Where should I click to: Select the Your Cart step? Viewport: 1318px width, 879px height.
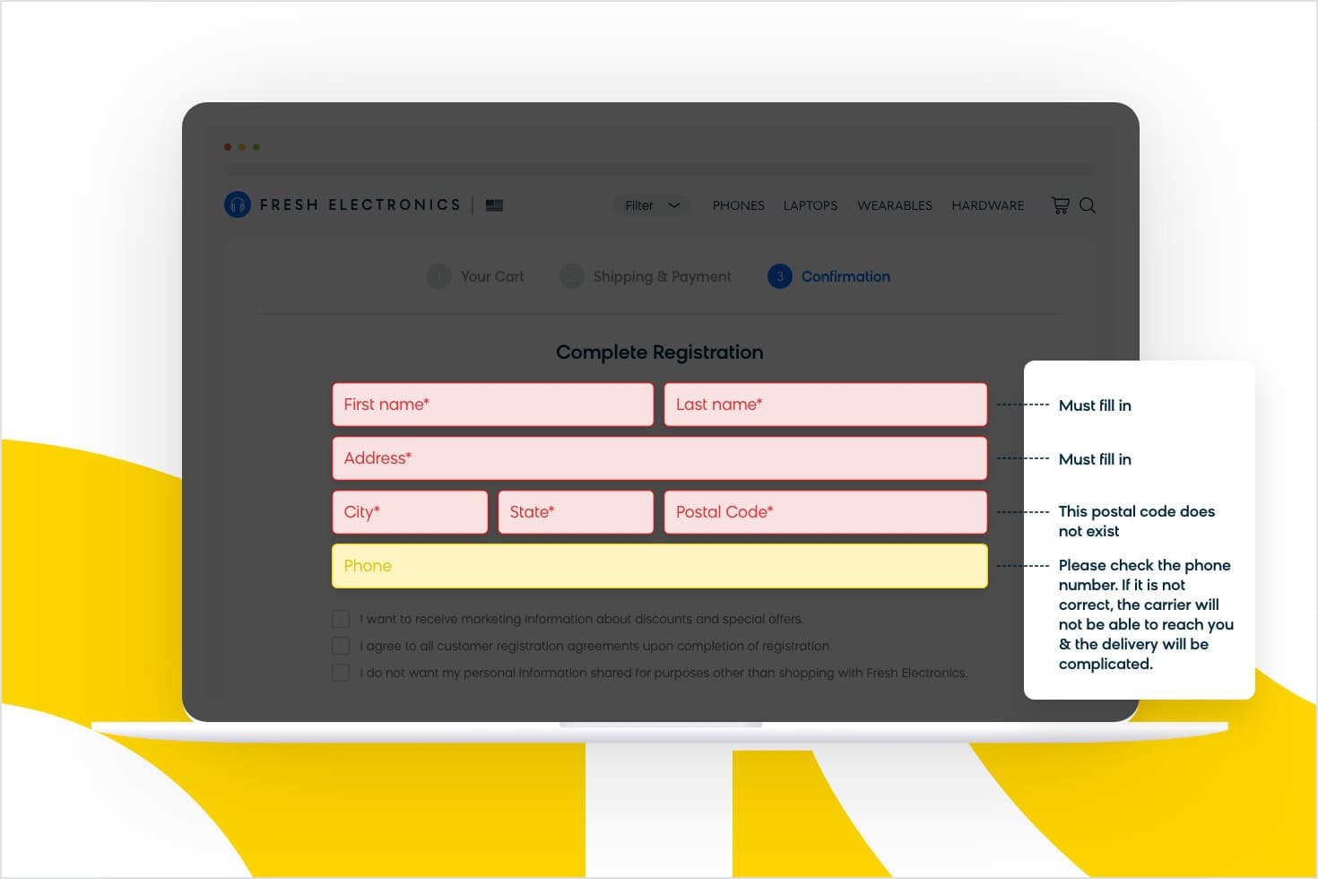(x=476, y=276)
